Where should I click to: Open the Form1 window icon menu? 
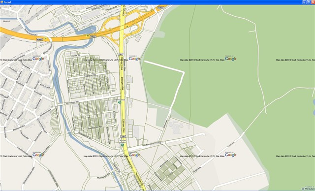click(x=1, y=2)
